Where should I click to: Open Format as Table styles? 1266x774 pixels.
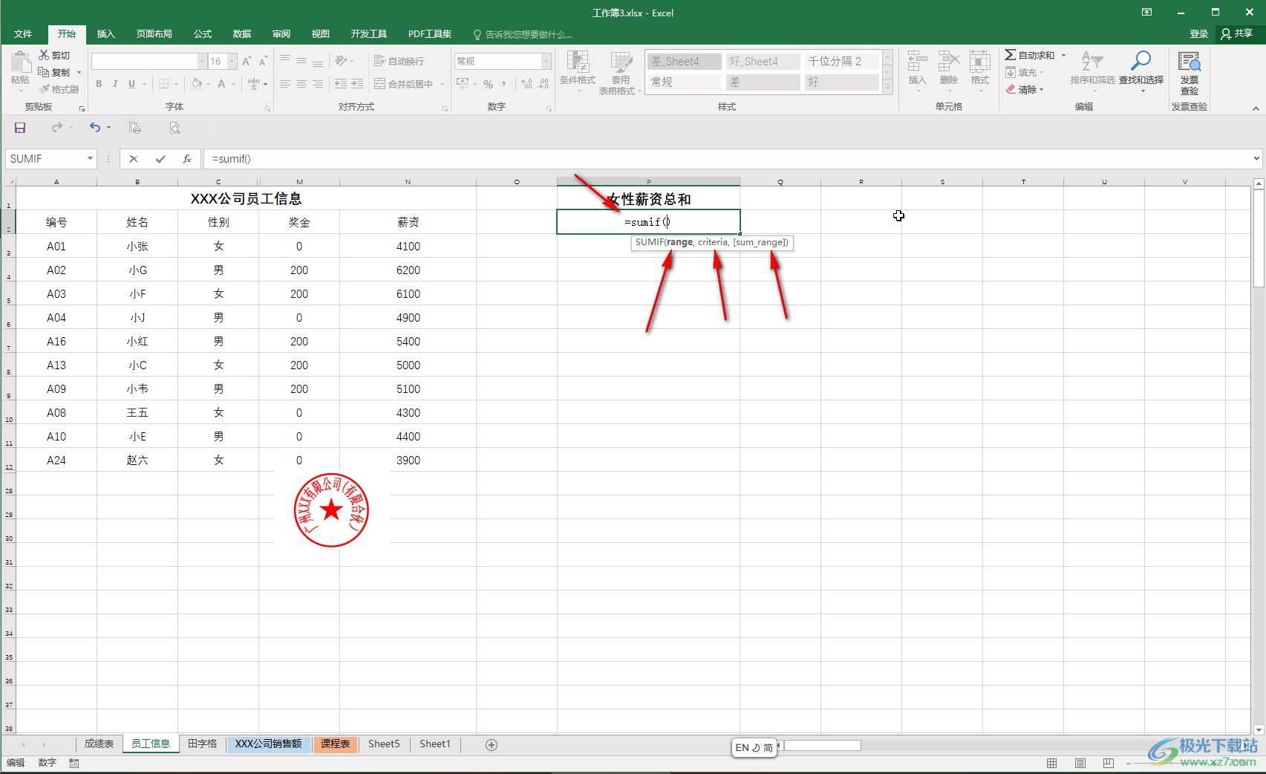[621, 73]
